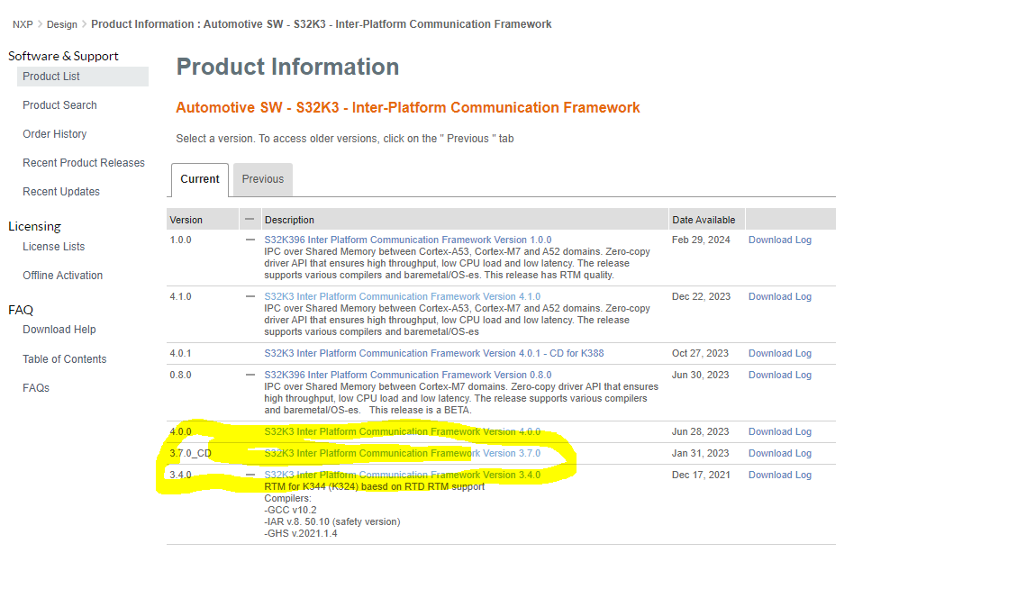Collapse all descriptions using header dash icon

point(250,219)
